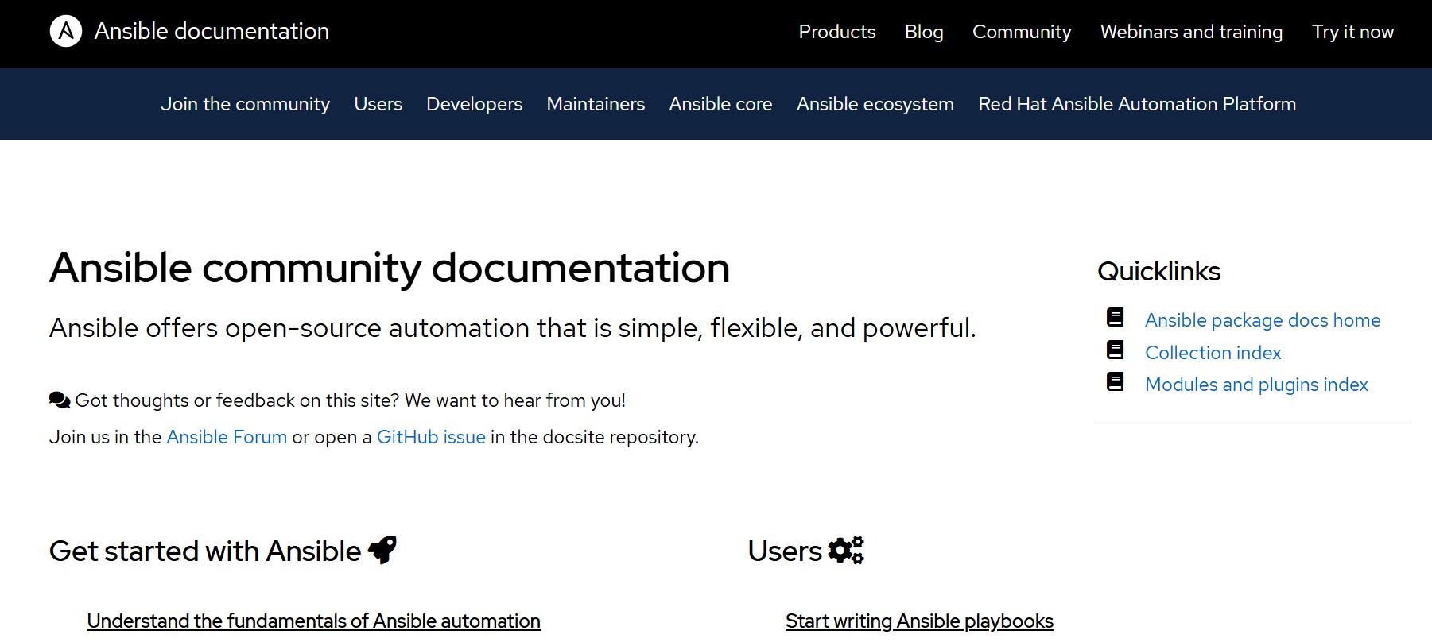Click Try it now in header
This screenshot has height=642, width=1432.
(x=1352, y=32)
